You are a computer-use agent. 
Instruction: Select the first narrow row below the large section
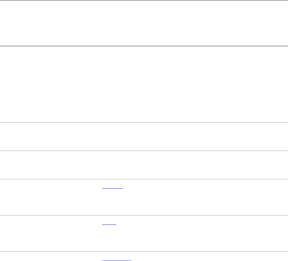tap(144, 137)
